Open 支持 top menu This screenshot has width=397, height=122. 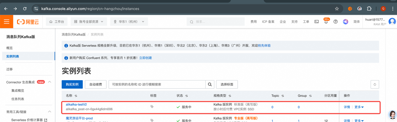294,22
